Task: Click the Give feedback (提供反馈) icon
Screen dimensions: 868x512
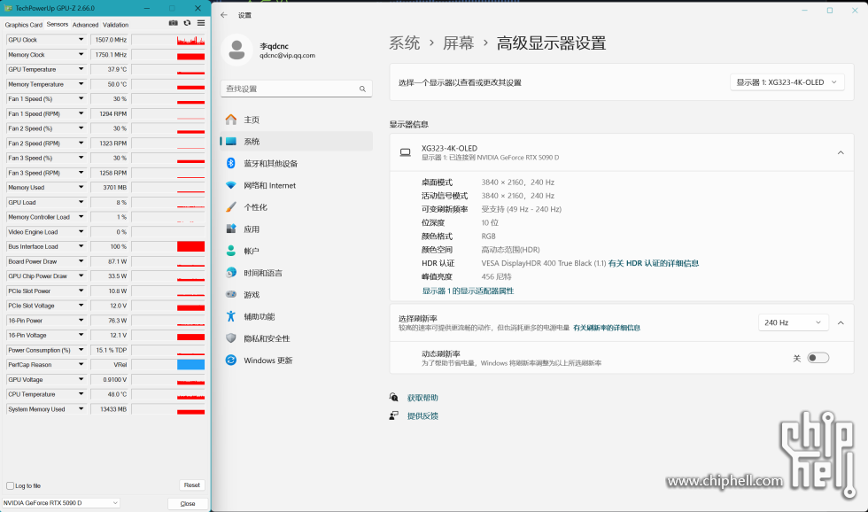Action: click(x=393, y=415)
